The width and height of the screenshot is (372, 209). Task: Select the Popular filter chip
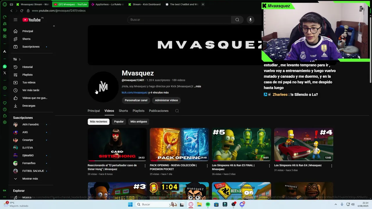pyautogui.click(x=119, y=122)
